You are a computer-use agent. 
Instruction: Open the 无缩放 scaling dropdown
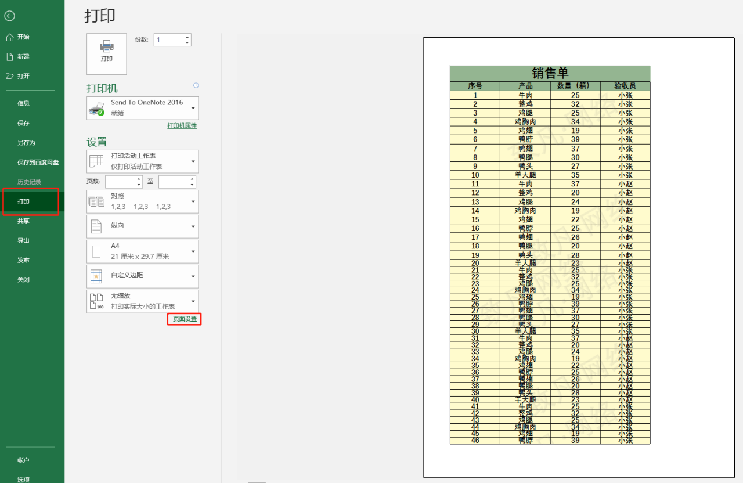coord(193,301)
